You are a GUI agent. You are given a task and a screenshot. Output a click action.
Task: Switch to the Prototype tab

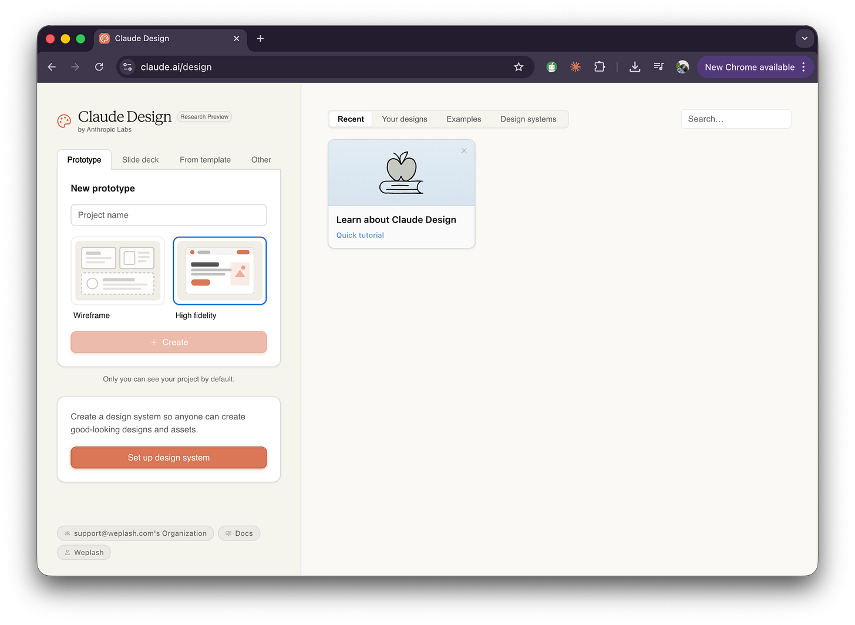(84, 160)
